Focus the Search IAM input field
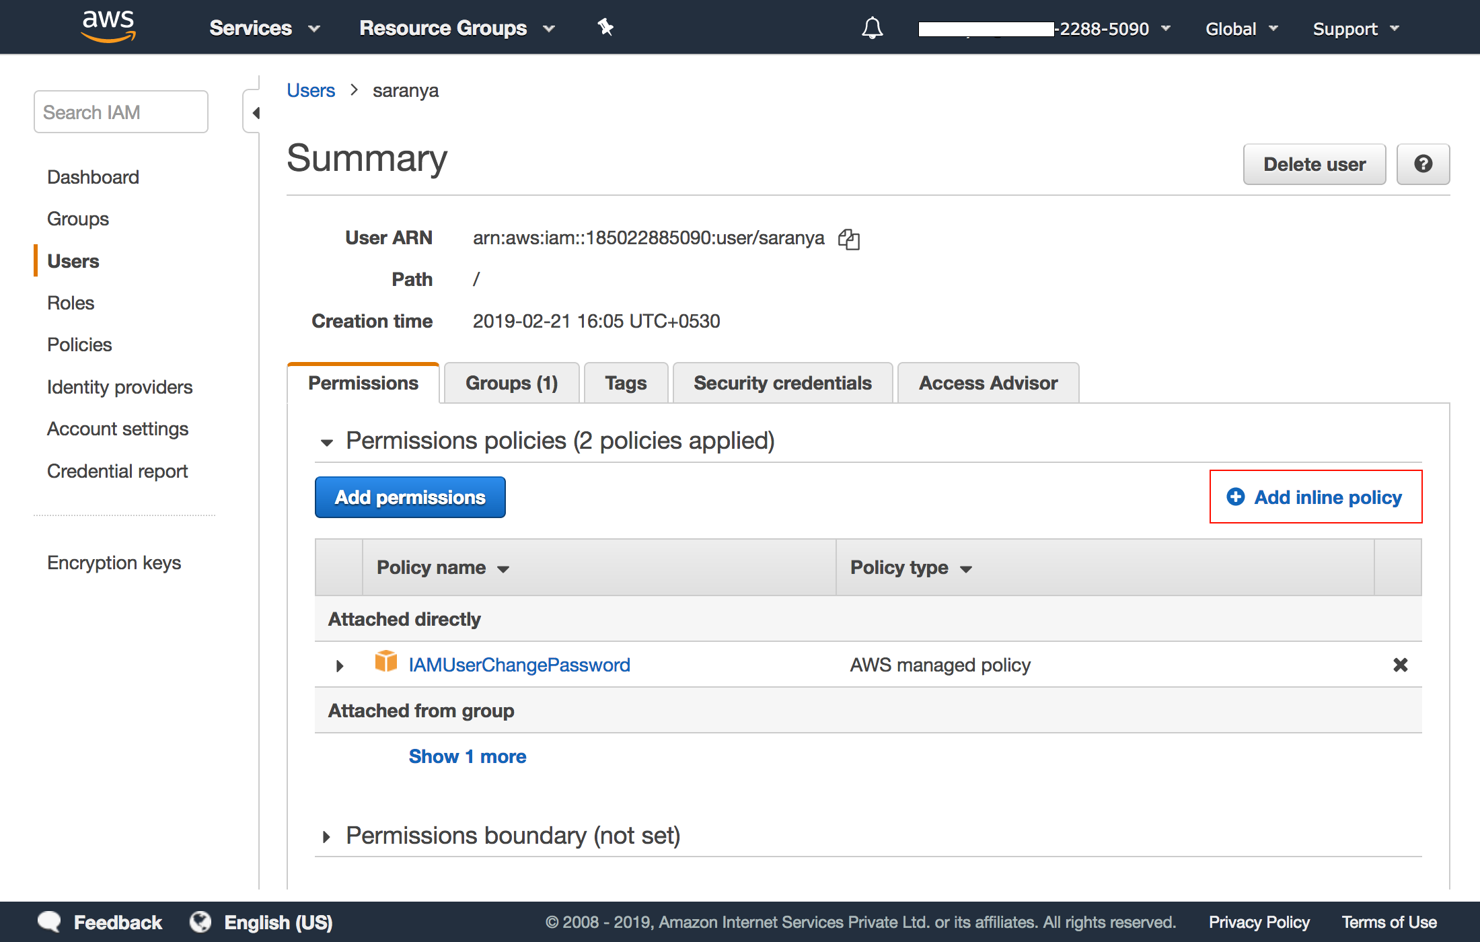Image resolution: width=1480 pixels, height=942 pixels. pyautogui.click(x=121, y=112)
